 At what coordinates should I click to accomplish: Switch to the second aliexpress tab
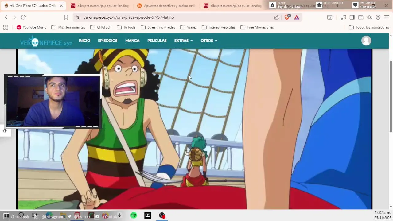point(233,6)
